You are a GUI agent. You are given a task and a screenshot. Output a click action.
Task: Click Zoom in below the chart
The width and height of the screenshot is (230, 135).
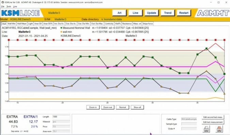93,107
